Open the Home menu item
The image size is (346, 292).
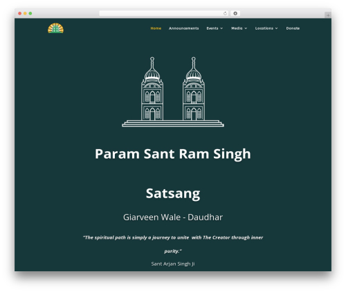156,28
